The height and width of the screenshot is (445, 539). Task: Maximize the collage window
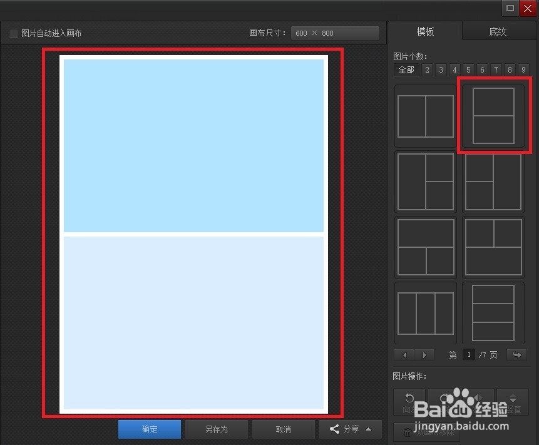pos(510,8)
